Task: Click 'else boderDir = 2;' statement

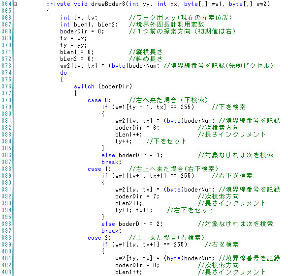Action: click(132, 224)
